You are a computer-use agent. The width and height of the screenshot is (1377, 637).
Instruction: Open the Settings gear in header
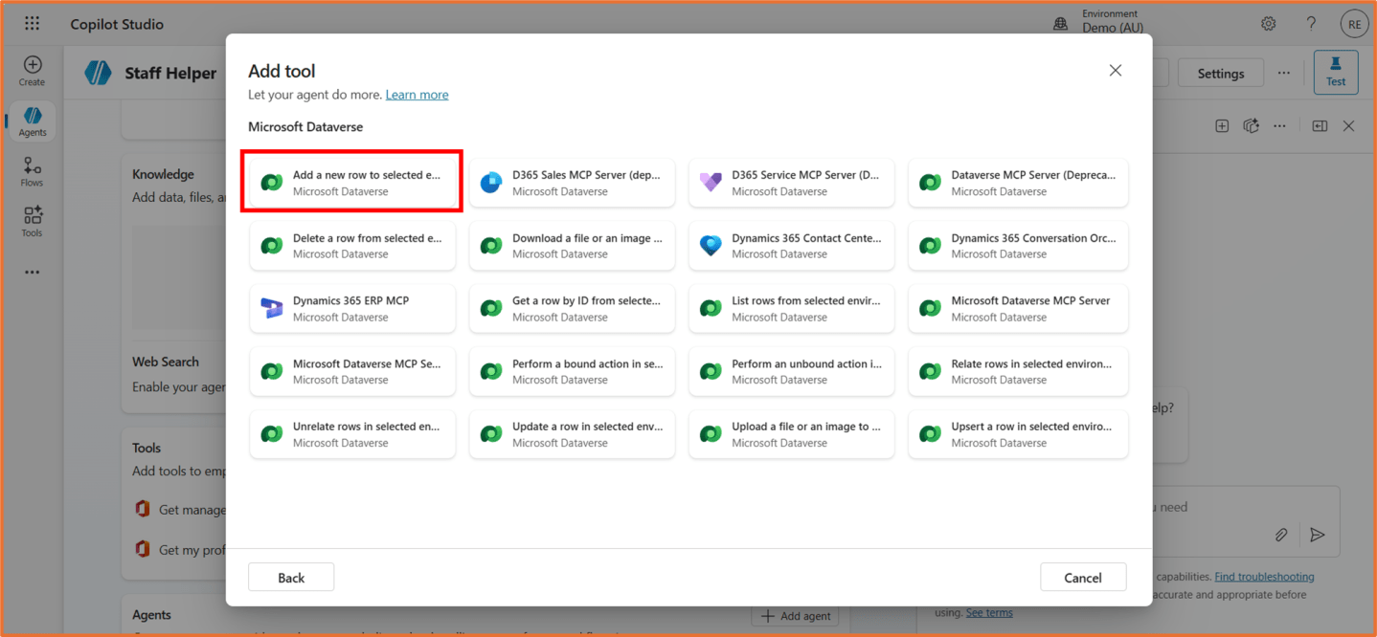point(1268,24)
